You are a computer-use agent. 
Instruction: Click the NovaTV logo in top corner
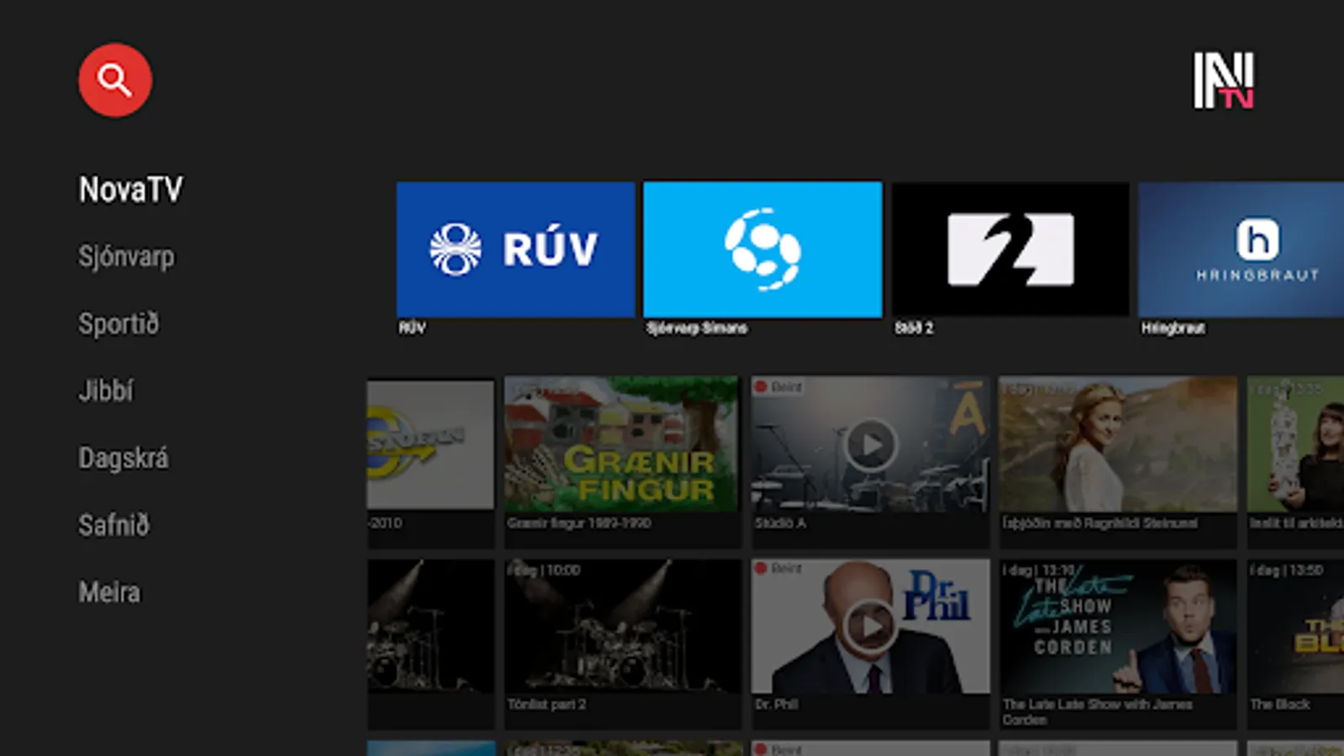[1224, 81]
